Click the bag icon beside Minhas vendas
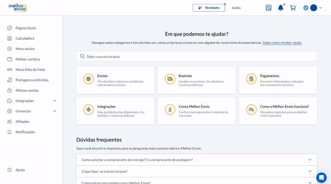Image resolution: width=331 pixels, height=184 pixels. click(x=10, y=90)
